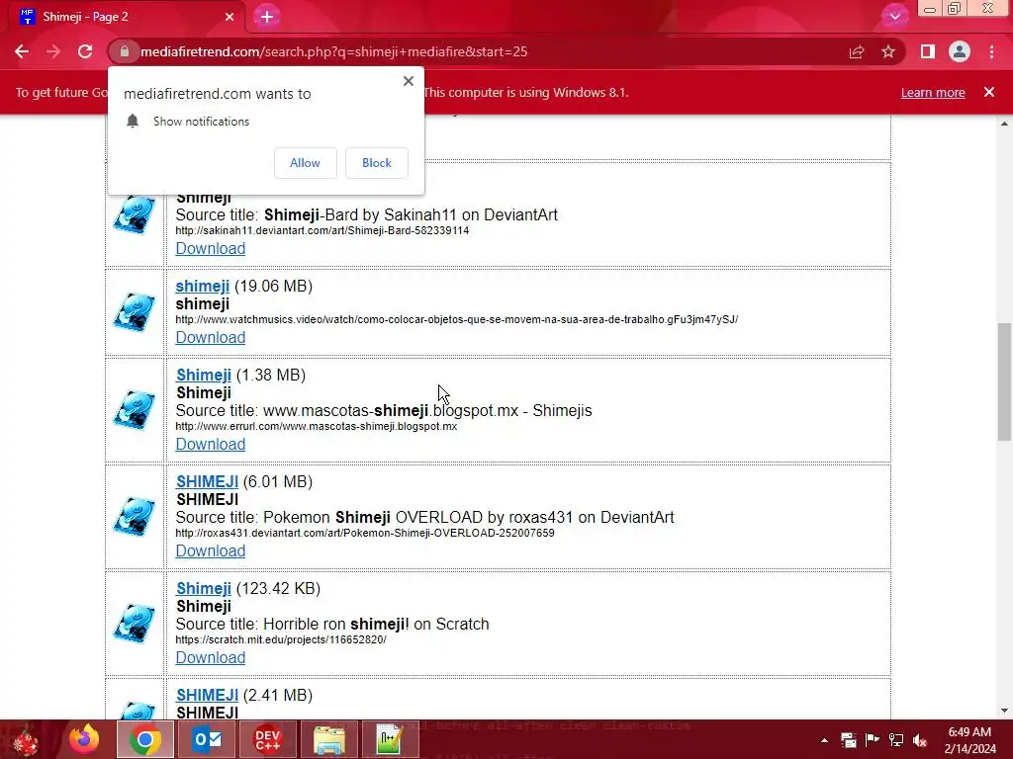Image resolution: width=1013 pixels, height=759 pixels.
Task: Open the shimeji (19.06 MB) link
Action: click(202, 286)
